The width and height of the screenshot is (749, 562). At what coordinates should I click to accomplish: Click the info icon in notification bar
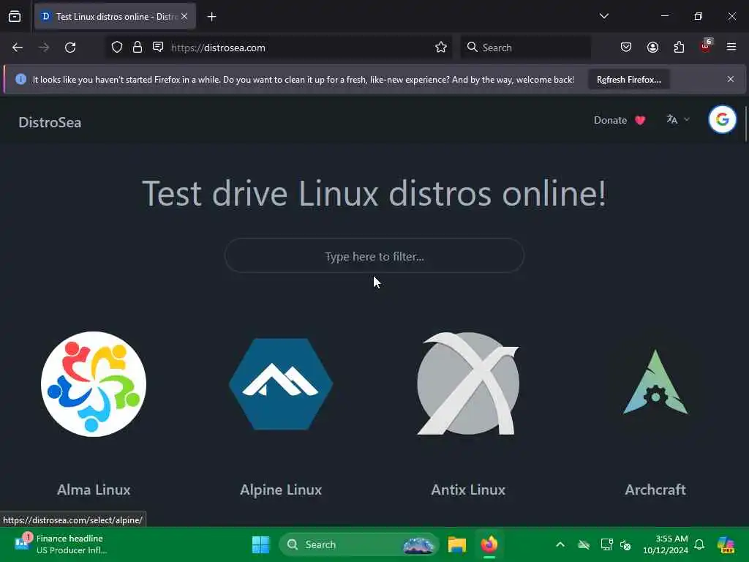(20, 79)
